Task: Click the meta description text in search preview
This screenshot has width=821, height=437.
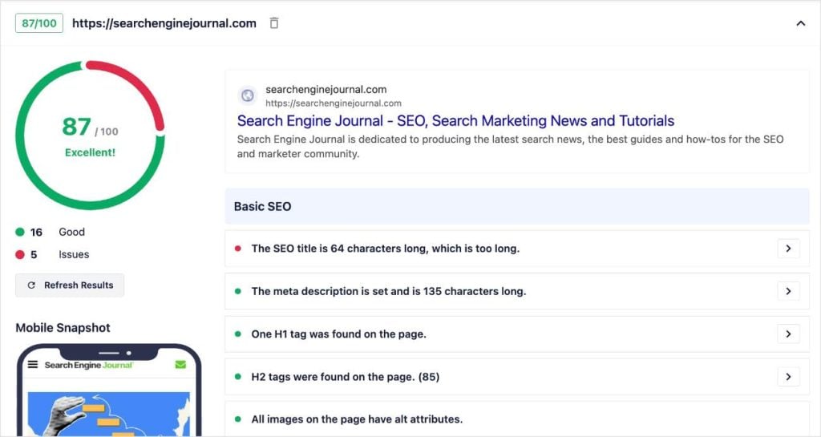Action: 511,147
